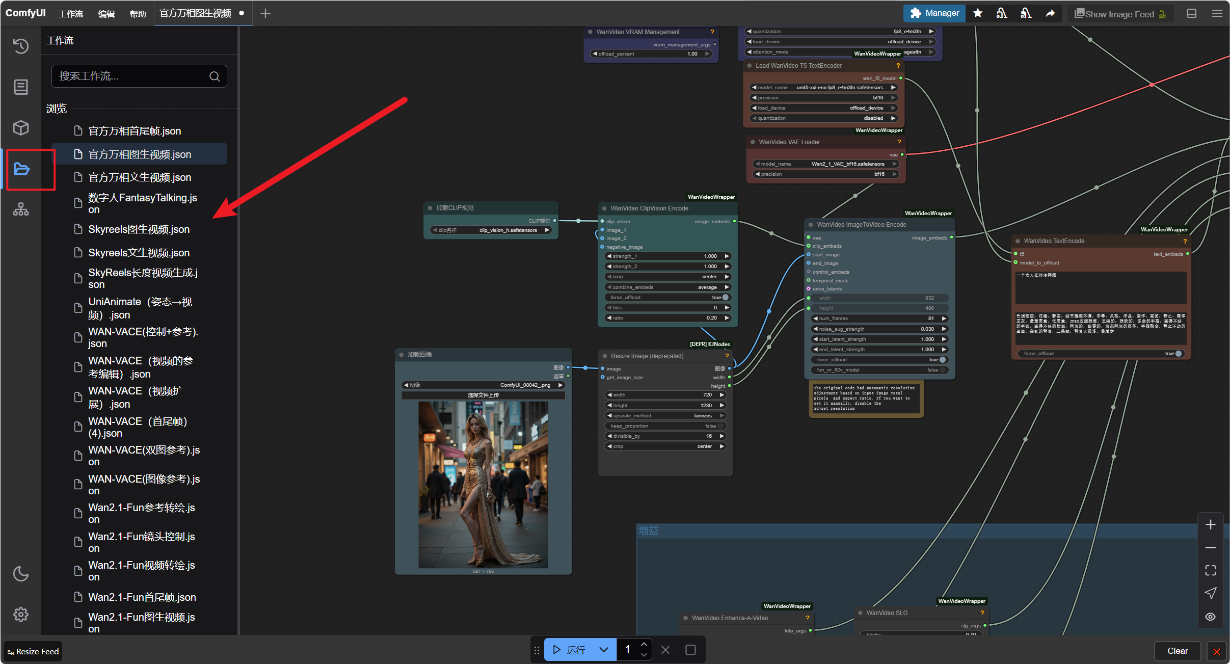Toggle dark theme moon icon
This screenshot has width=1230, height=664.
pyautogui.click(x=20, y=574)
